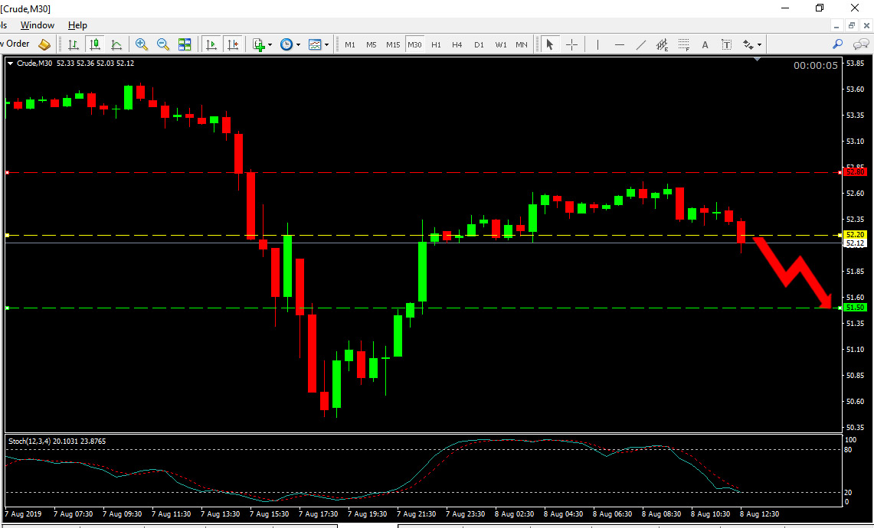The image size is (874, 528).
Task: Toggle chart auto scroll
Action: click(x=211, y=44)
